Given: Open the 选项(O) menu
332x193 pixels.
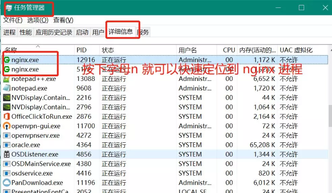Looking at the screenshot, I should tap(38, 20).
